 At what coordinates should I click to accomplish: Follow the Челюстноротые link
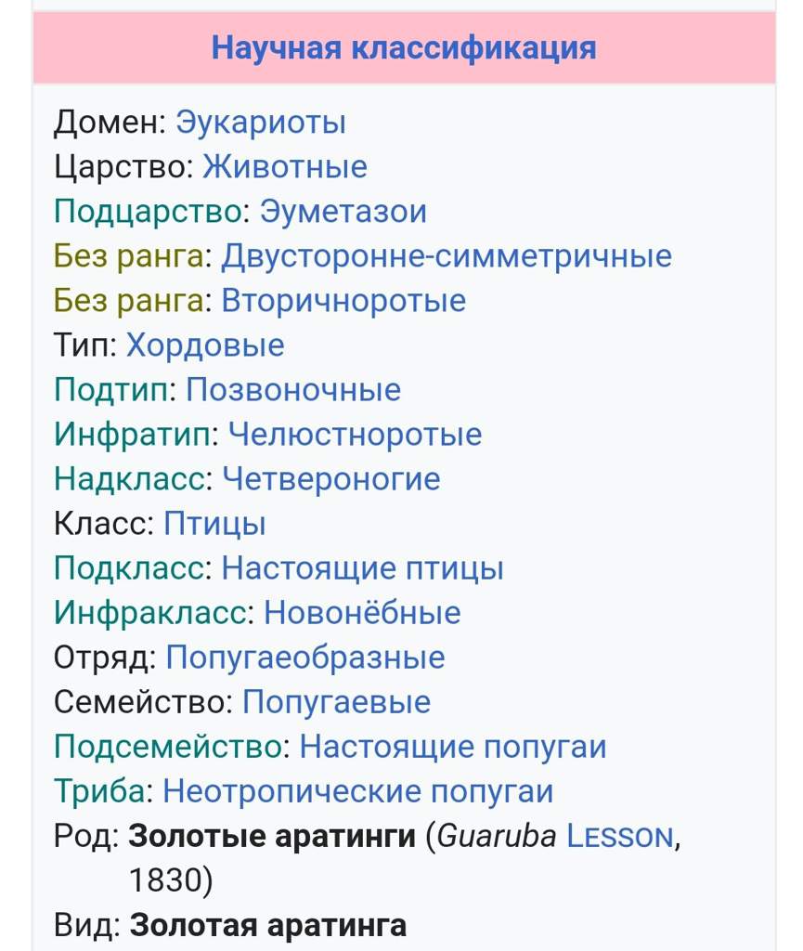click(355, 435)
